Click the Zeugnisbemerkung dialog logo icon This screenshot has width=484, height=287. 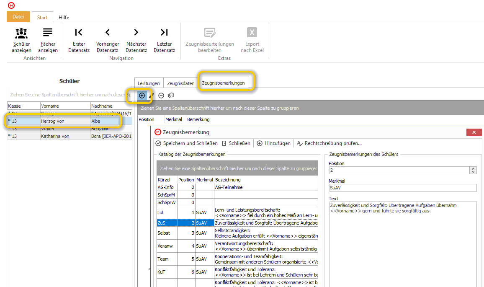[158, 132]
